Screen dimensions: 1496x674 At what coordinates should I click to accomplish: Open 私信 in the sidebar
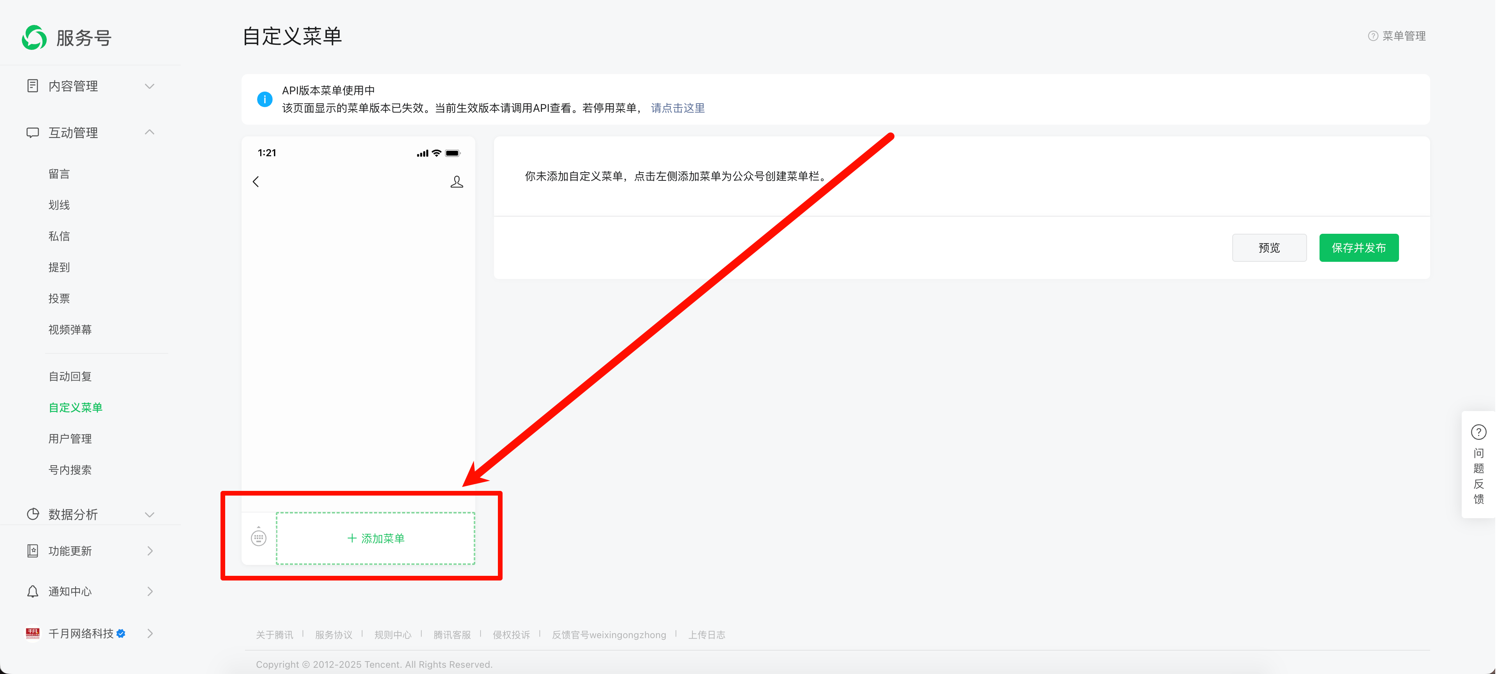(59, 236)
